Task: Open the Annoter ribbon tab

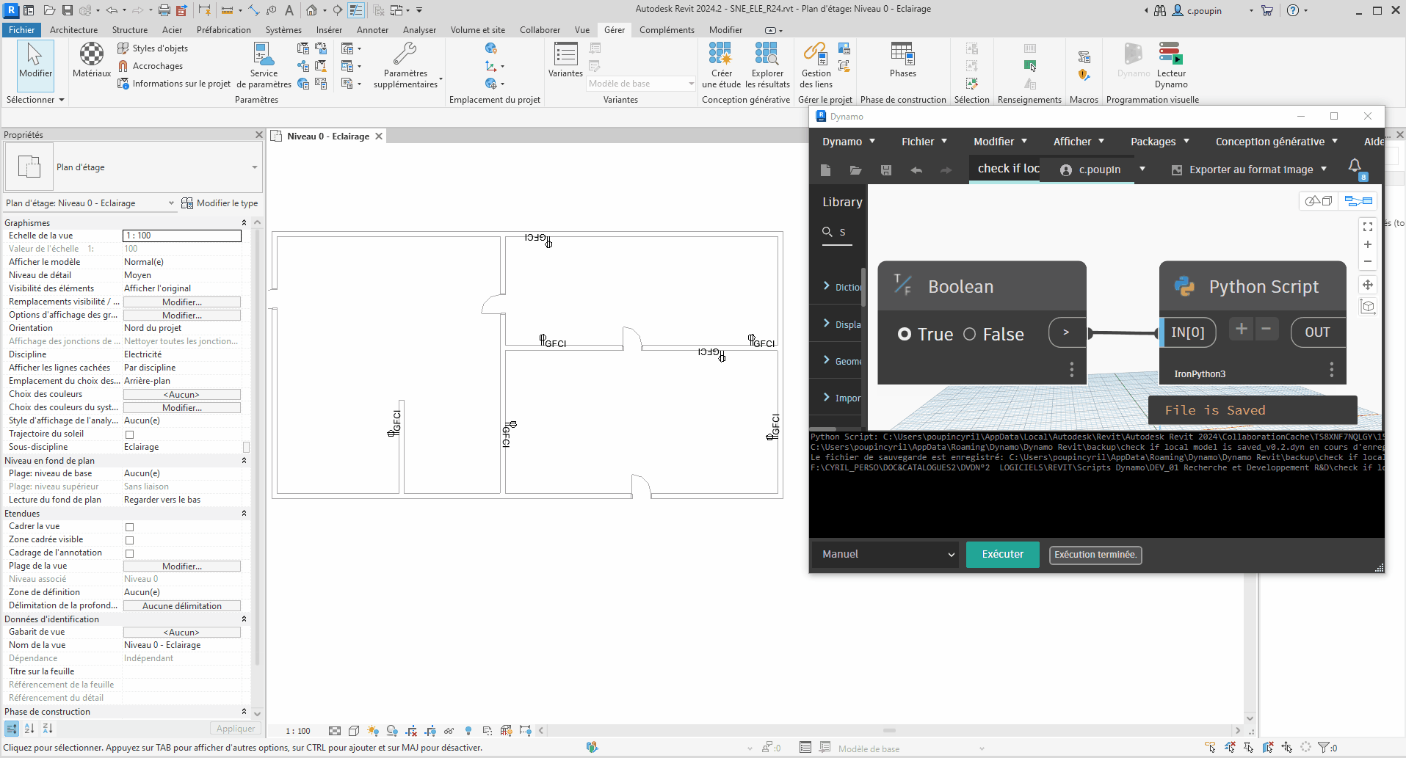Action: pos(372,30)
